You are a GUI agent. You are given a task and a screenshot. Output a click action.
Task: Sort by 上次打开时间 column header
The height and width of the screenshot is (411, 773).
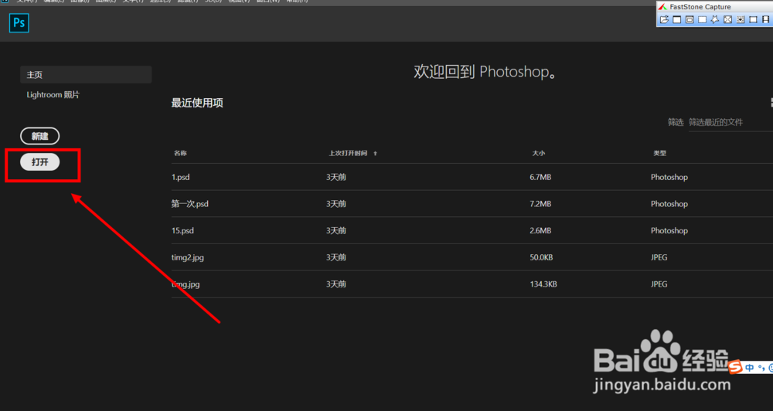pos(348,153)
